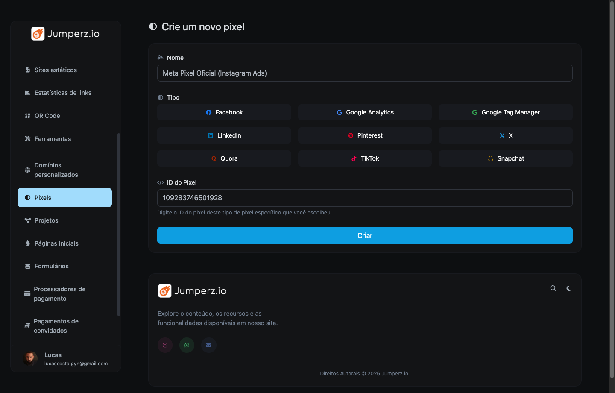Open the WhatsApp footer icon
Viewport: 615px width, 393px height.
187,345
